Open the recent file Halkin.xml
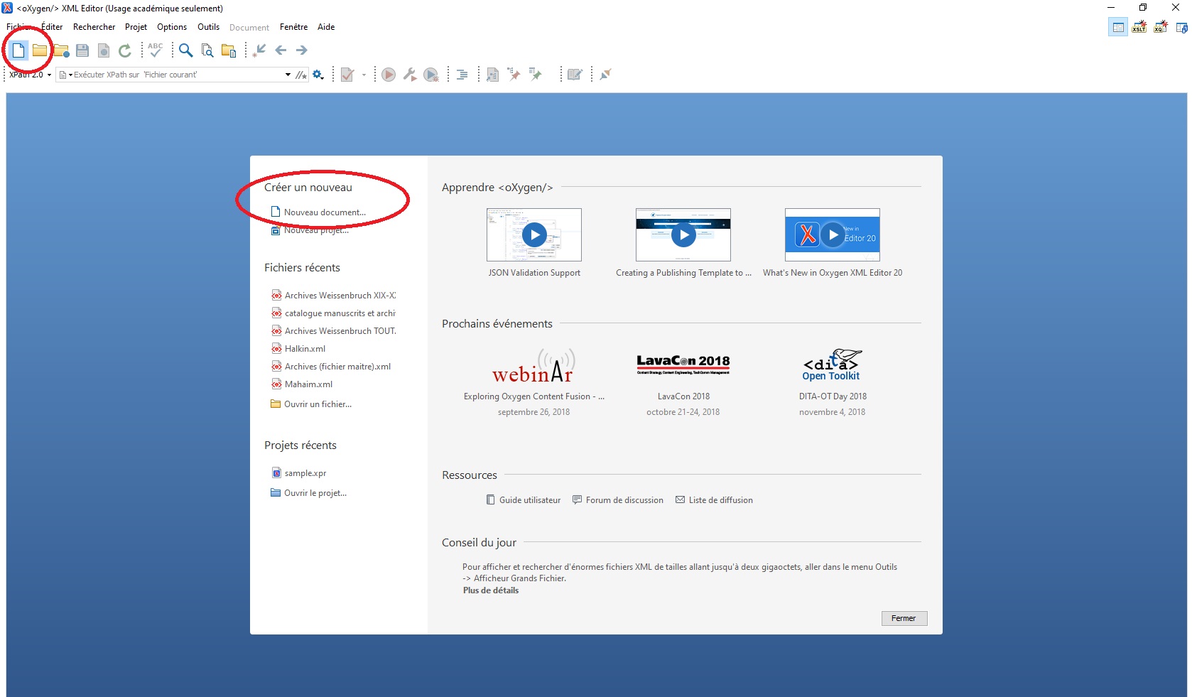 [305, 348]
